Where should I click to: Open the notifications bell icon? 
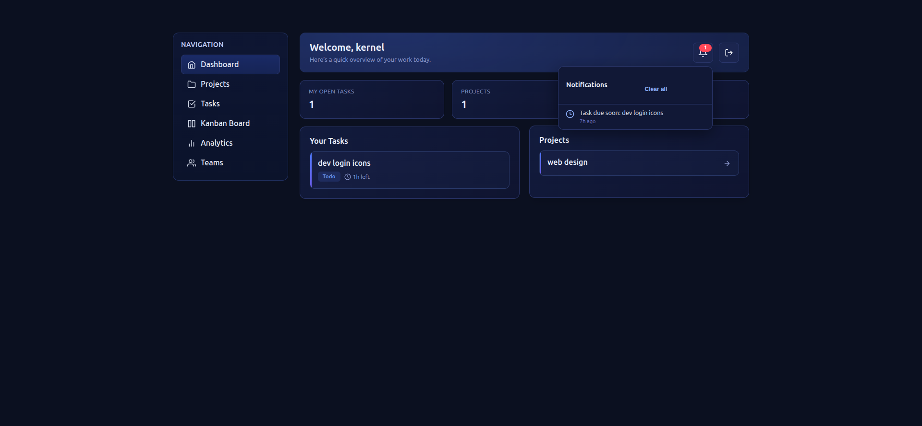(703, 53)
